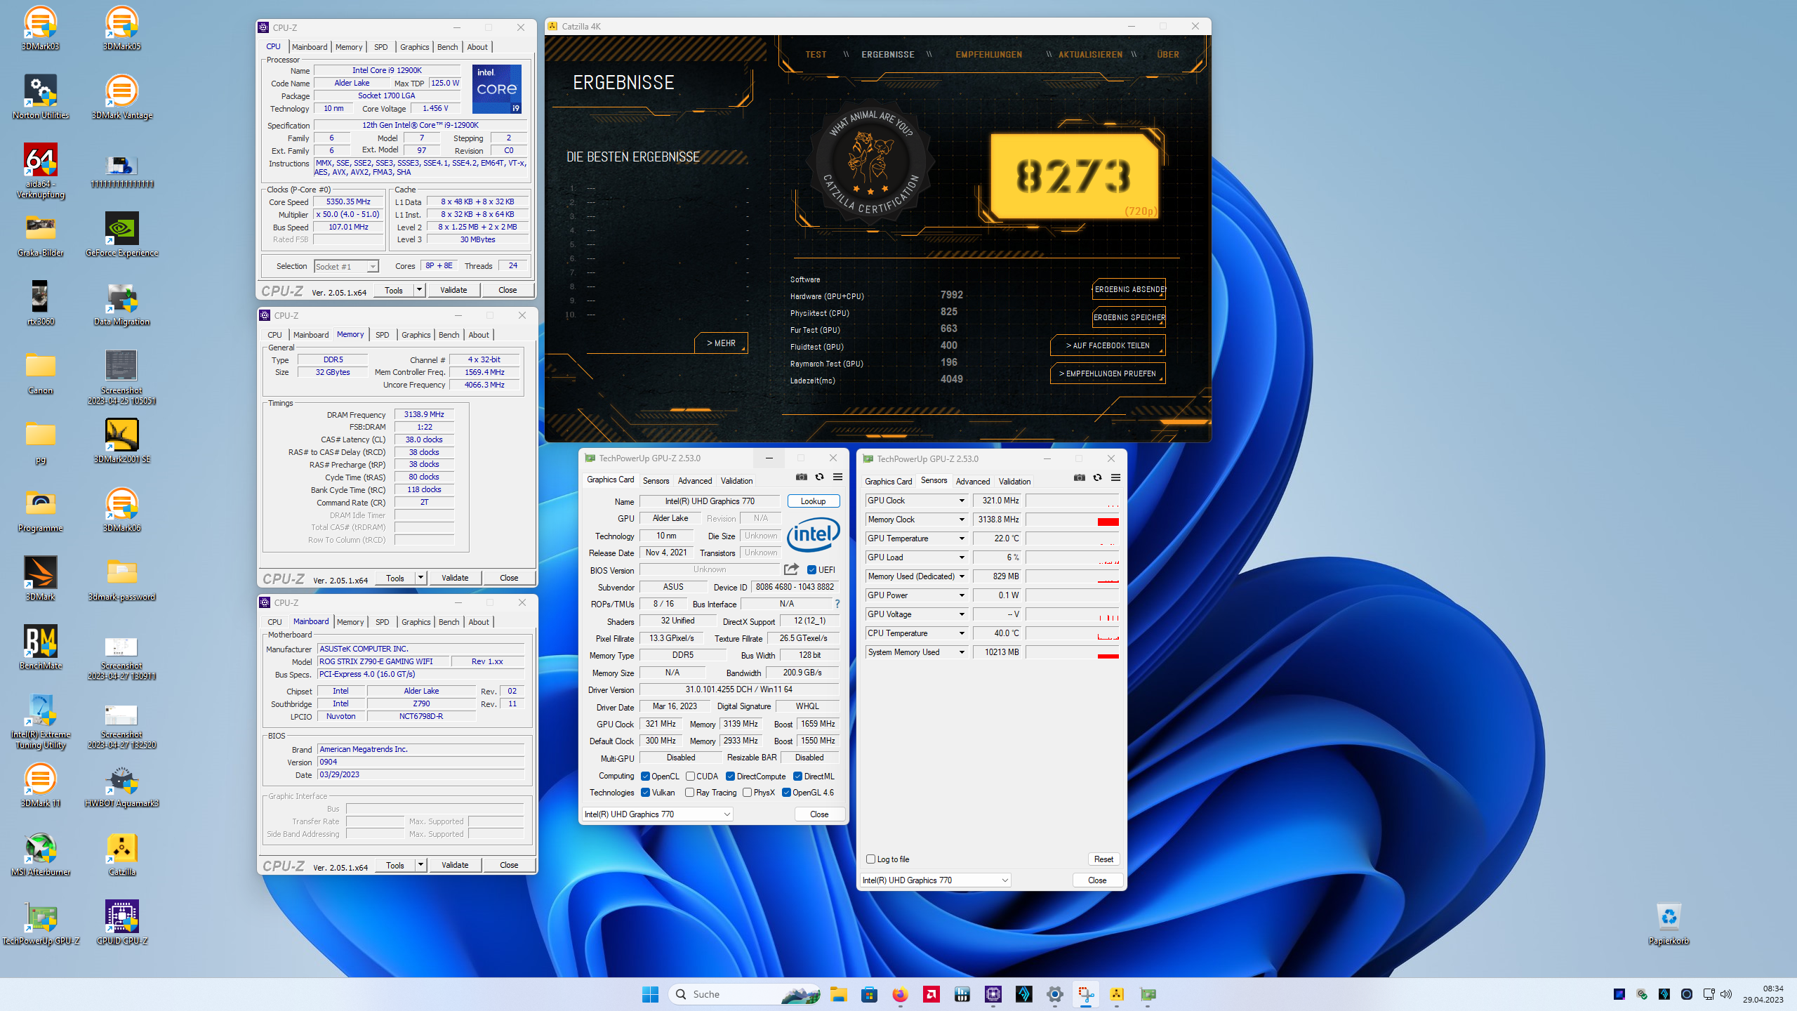This screenshot has height=1011, width=1797.
Task: Open the 3DMark03 desktop shortcut
Action: (x=41, y=28)
